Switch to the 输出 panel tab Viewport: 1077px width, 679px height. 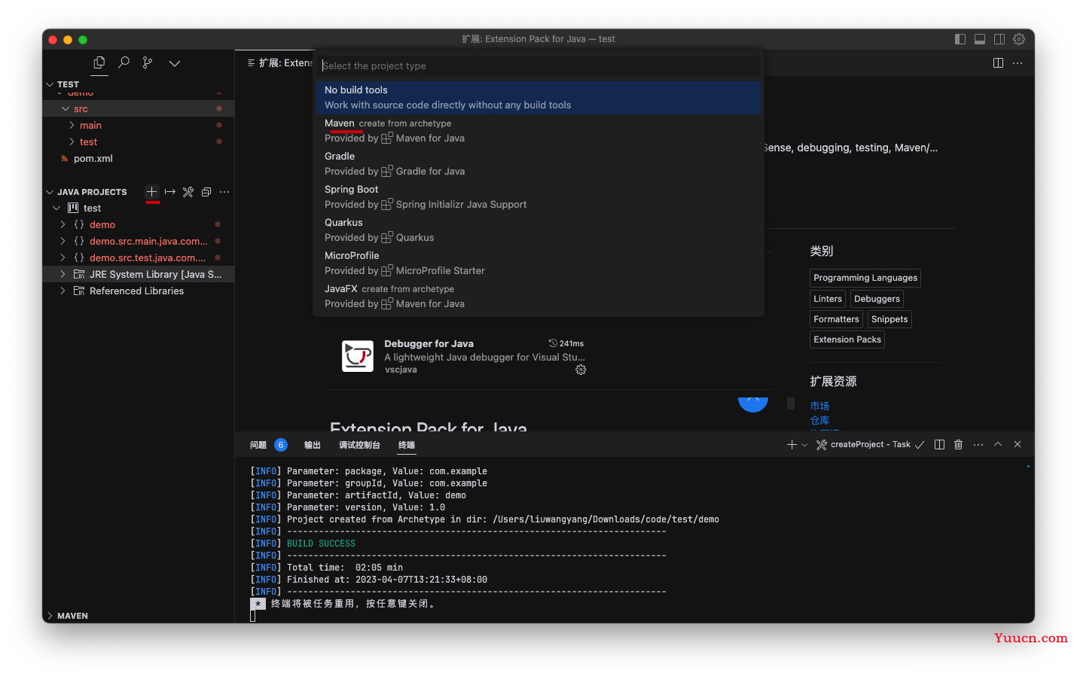313,445
